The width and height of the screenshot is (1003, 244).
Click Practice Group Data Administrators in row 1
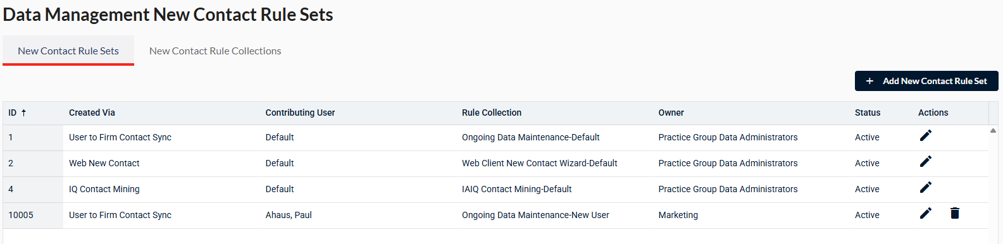tap(728, 137)
